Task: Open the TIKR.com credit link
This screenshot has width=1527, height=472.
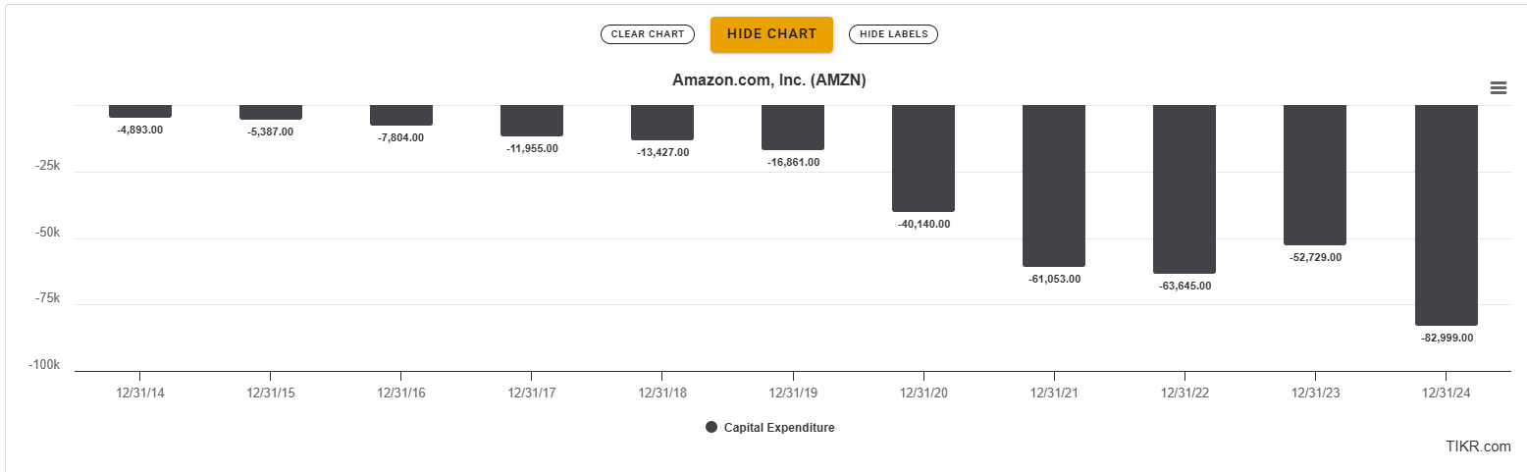Action: tap(1478, 446)
